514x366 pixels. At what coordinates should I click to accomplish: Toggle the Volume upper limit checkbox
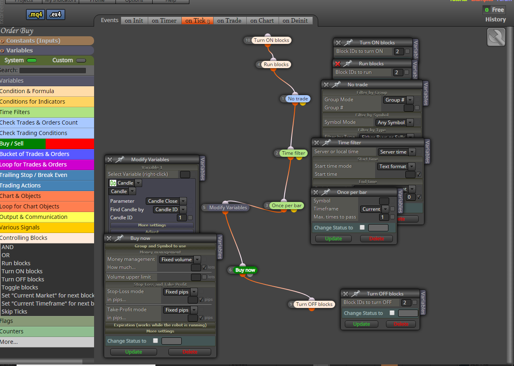[204, 277]
